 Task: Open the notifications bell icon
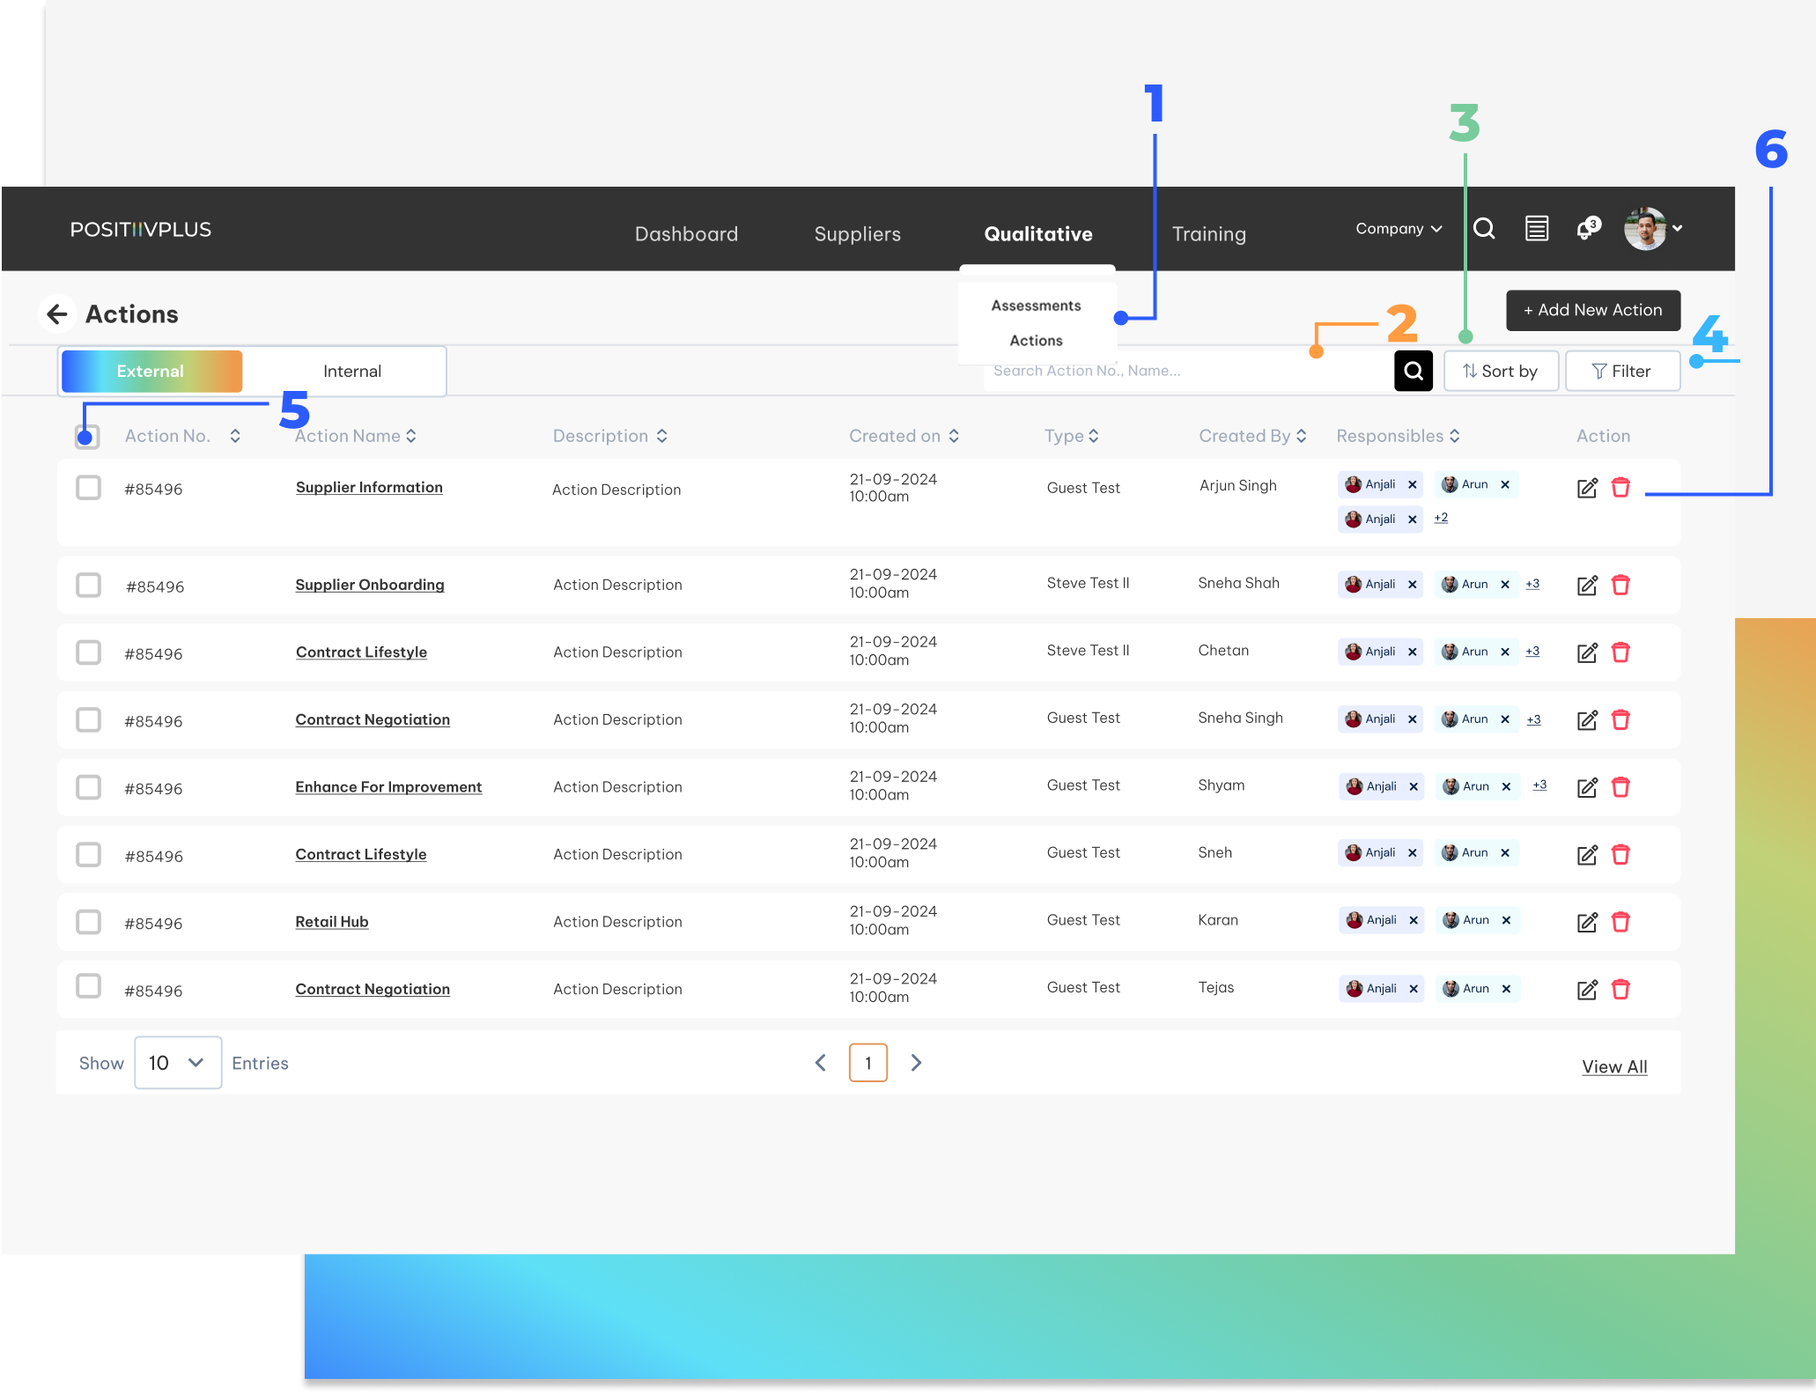[1586, 229]
